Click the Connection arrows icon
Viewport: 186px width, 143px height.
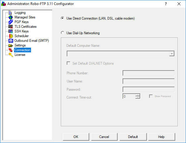point(11,50)
